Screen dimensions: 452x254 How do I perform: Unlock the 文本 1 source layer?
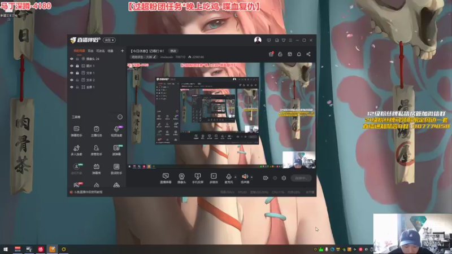tap(77, 73)
